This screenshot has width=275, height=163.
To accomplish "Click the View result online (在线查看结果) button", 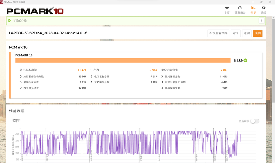I will 218,33.
